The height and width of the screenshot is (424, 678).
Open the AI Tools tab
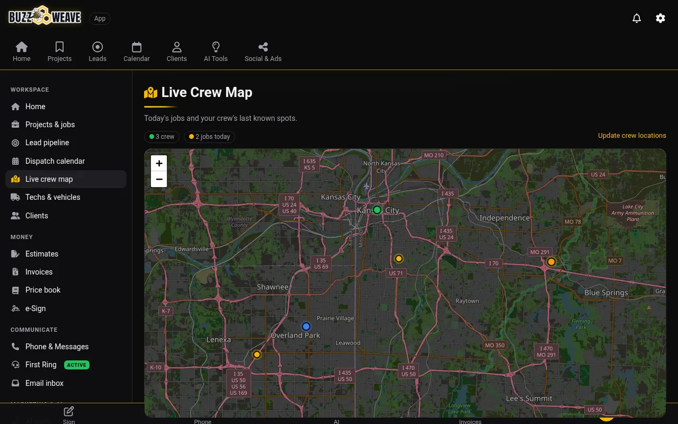[216, 52]
